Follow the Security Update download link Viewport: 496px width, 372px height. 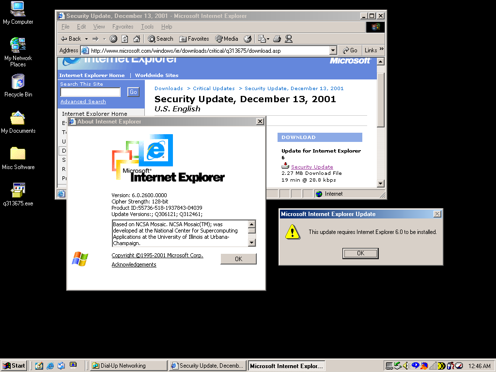pyautogui.click(x=312, y=167)
